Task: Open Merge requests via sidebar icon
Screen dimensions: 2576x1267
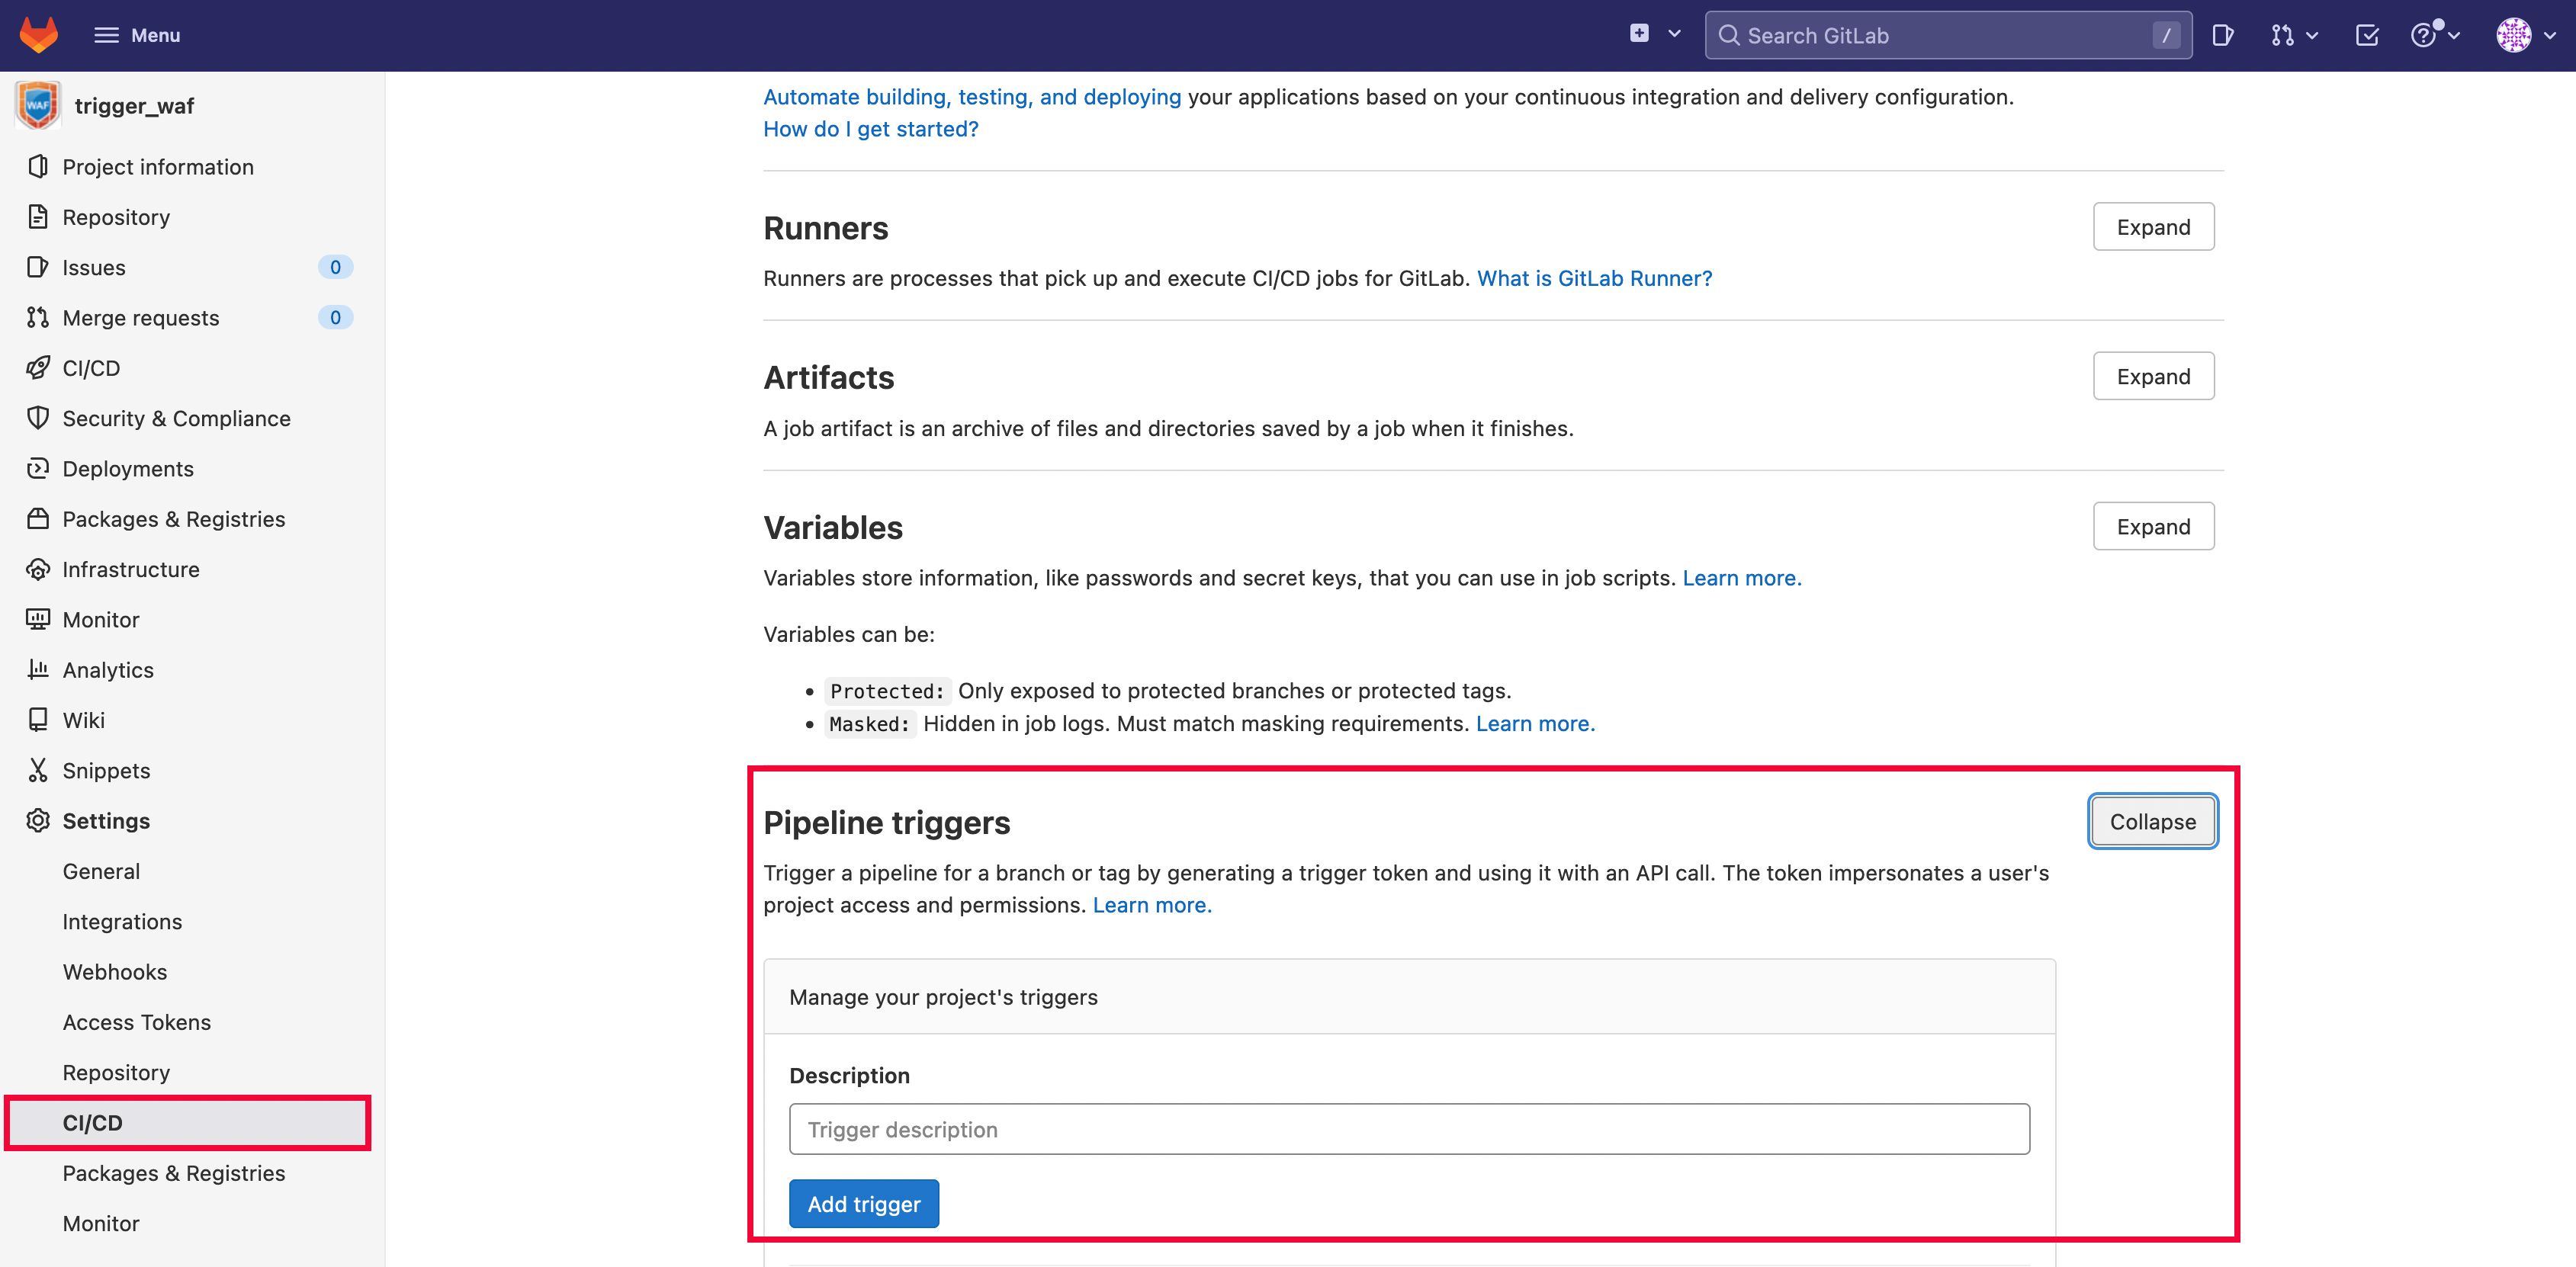Action: (x=37, y=317)
